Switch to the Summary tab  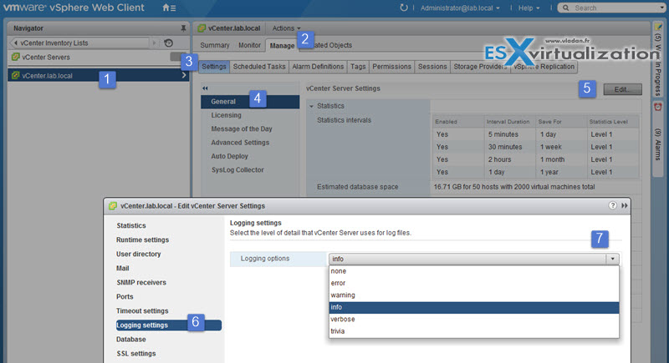click(215, 45)
